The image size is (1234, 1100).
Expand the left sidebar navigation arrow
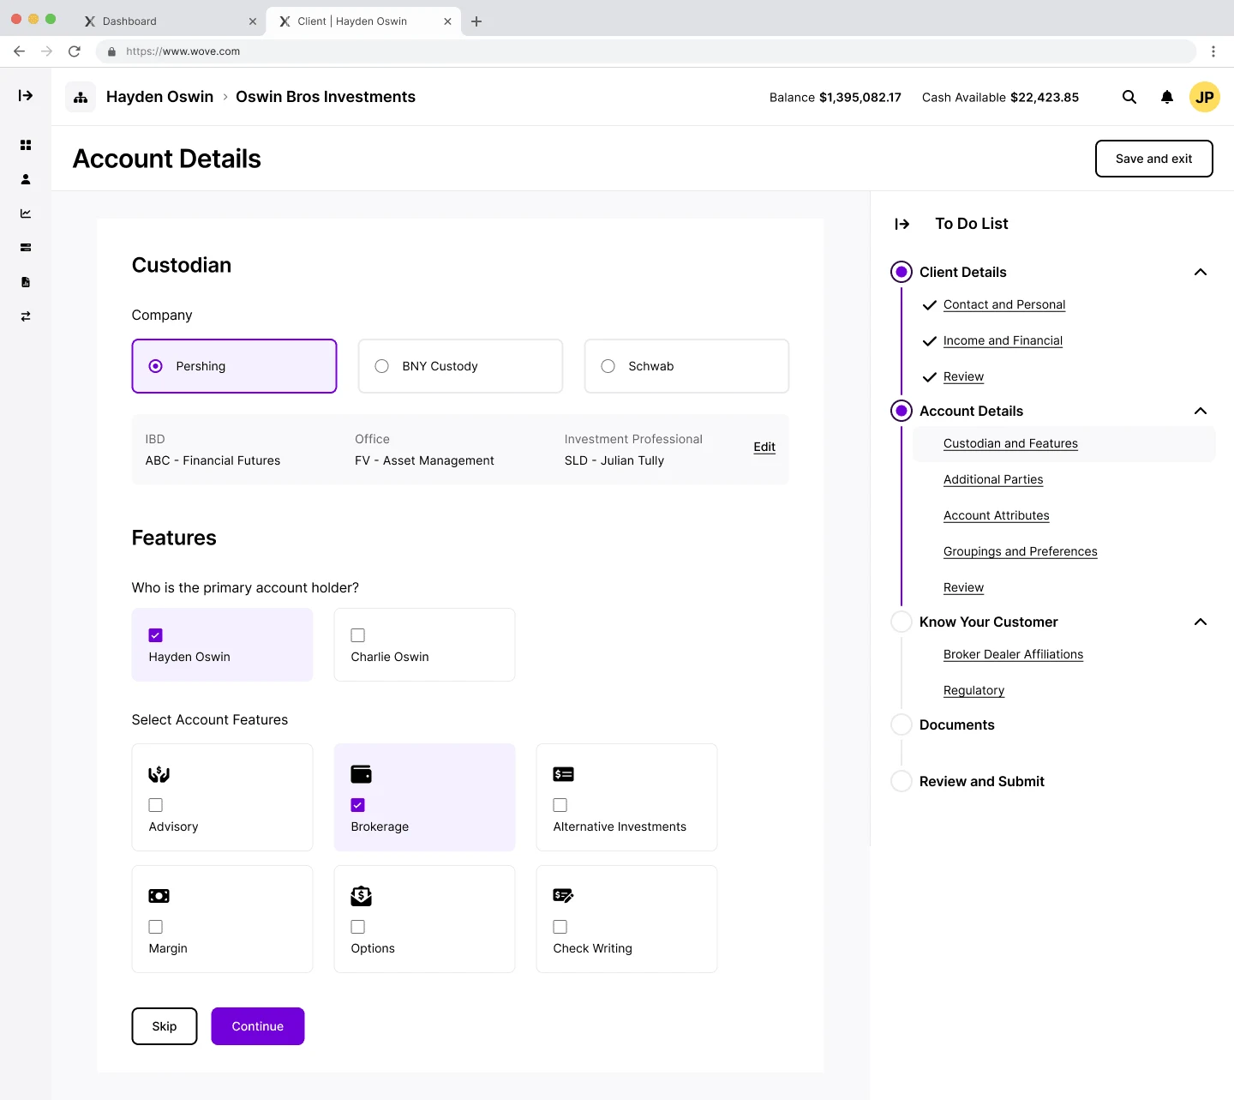tap(26, 95)
